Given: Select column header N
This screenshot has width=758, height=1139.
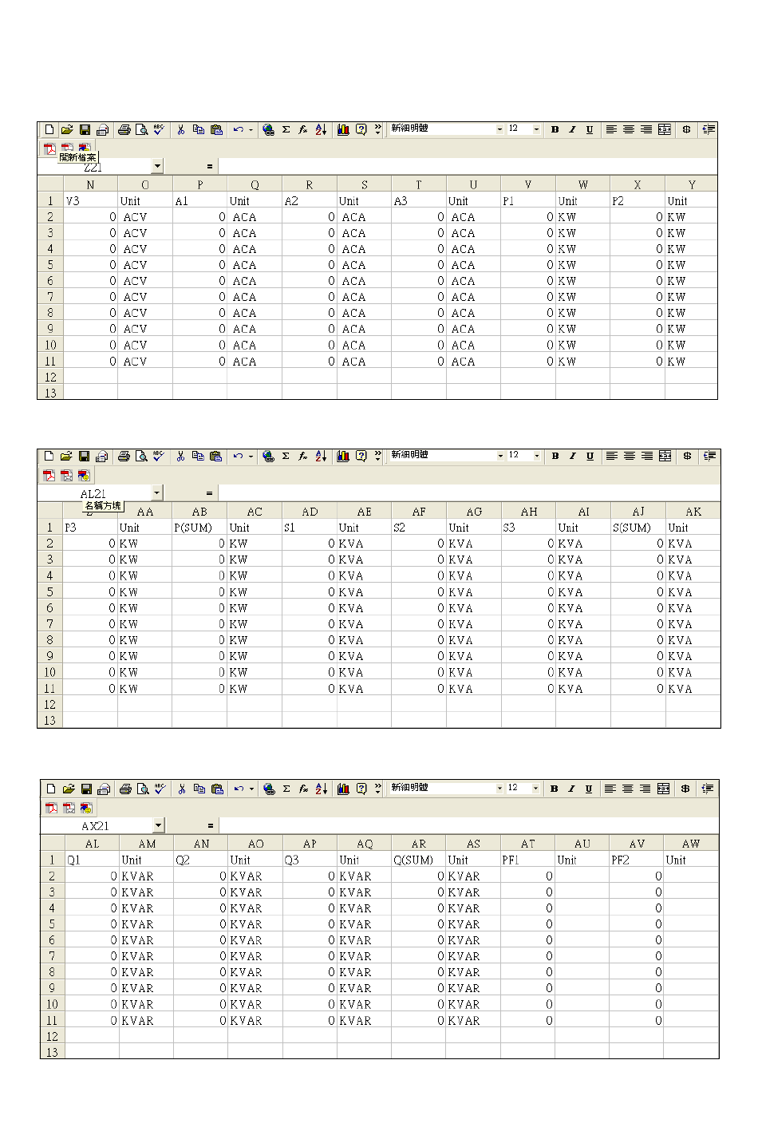Looking at the screenshot, I should pyautogui.click(x=90, y=184).
